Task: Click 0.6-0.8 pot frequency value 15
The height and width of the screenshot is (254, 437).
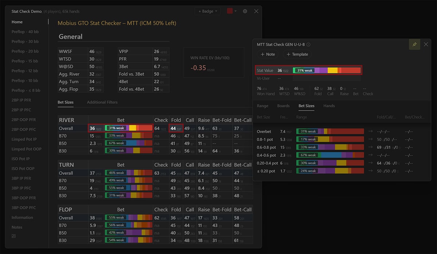Action: (x=283, y=147)
